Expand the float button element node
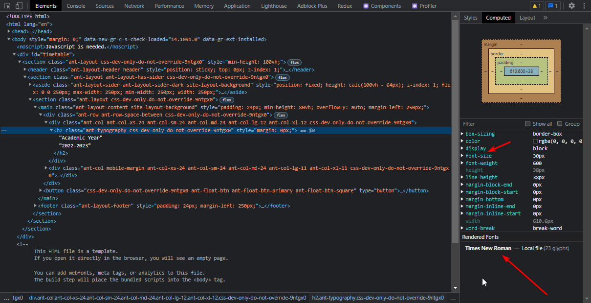This screenshot has height=303, width=591. click(x=41, y=190)
